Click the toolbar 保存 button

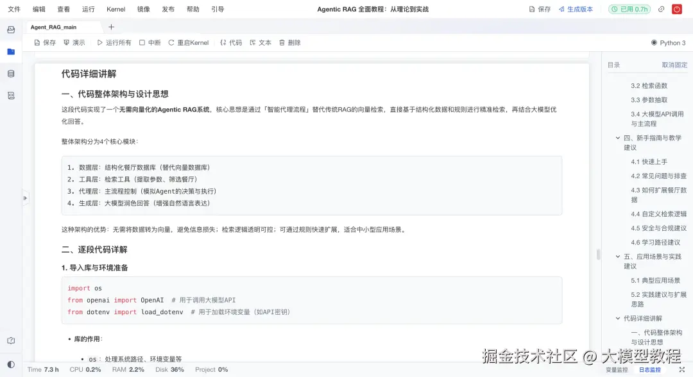45,43
